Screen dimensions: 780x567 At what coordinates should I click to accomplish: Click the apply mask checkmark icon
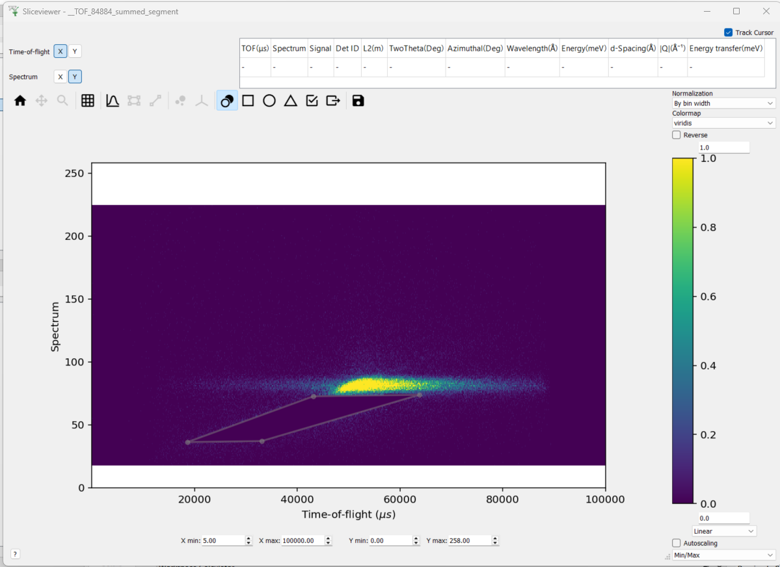(x=312, y=101)
